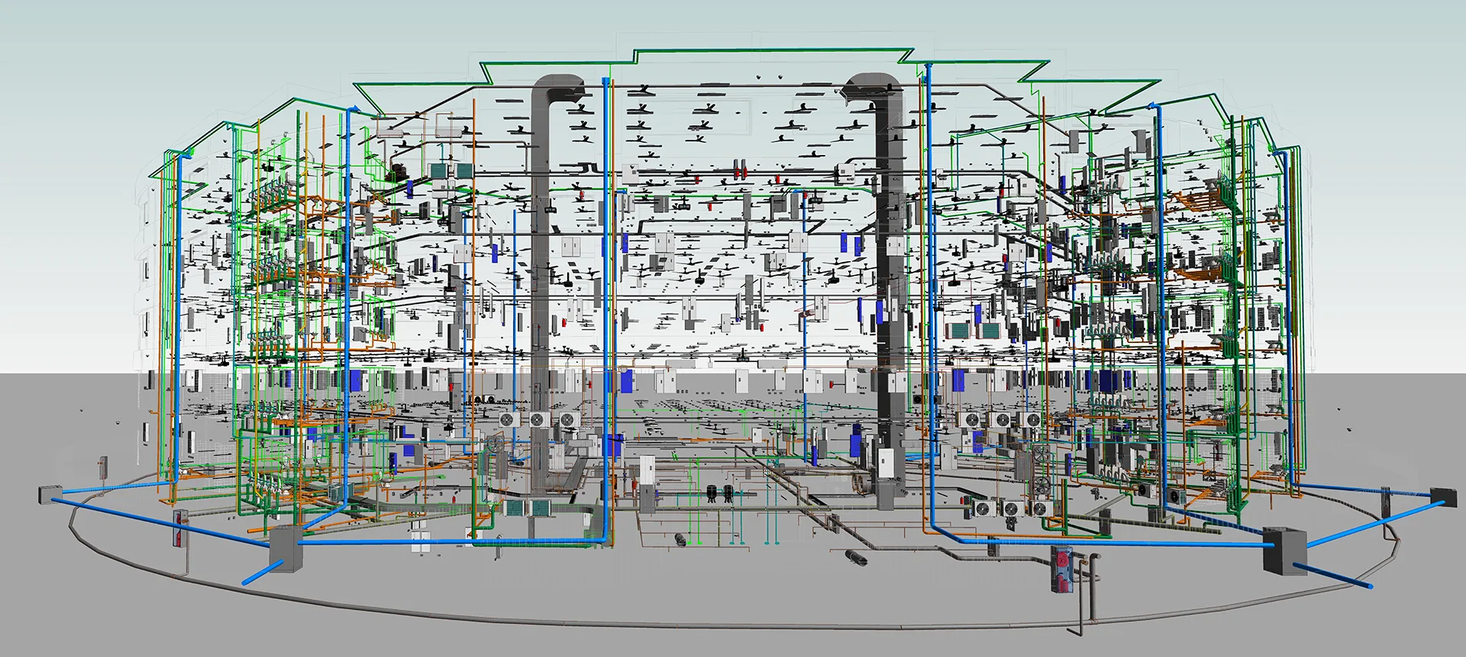Click the teal condenser pair below left duct riser
1466x657 pixels.
pos(528,507)
